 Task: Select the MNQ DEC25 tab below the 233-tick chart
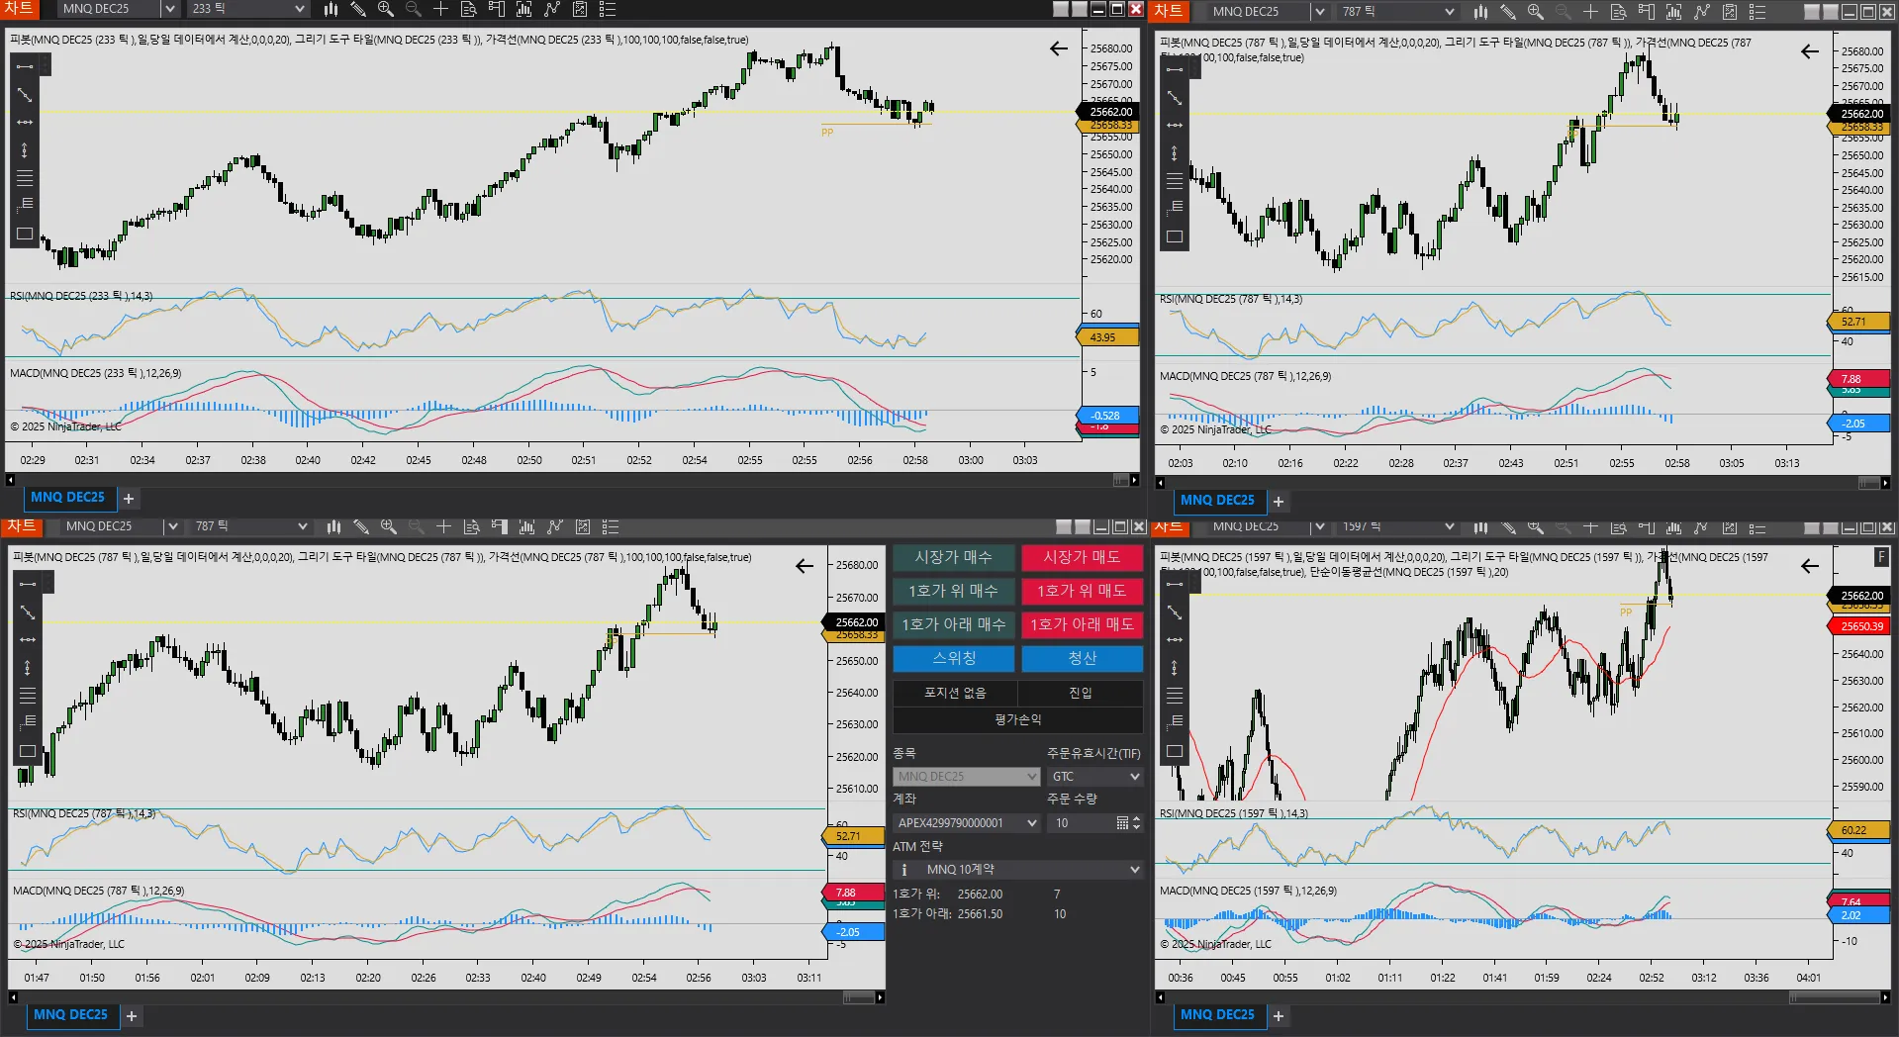tap(67, 498)
